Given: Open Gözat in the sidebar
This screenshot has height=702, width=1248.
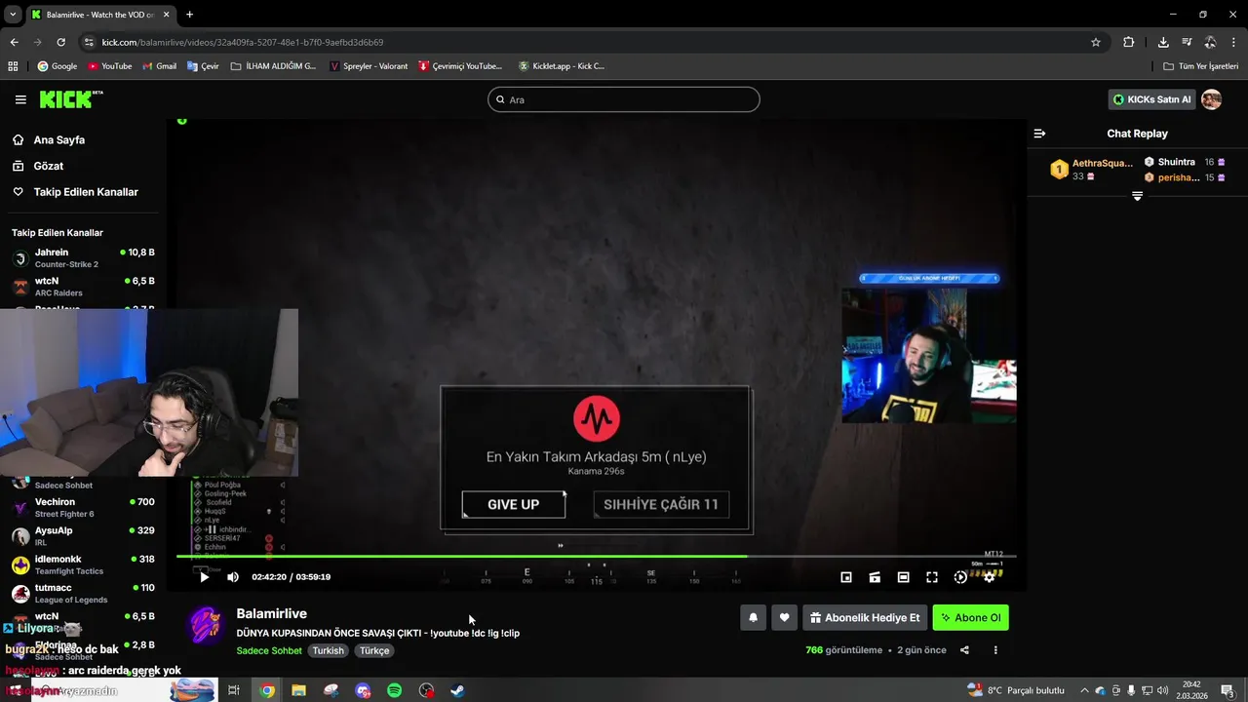Looking at the screenshot, I should point(48,166).
